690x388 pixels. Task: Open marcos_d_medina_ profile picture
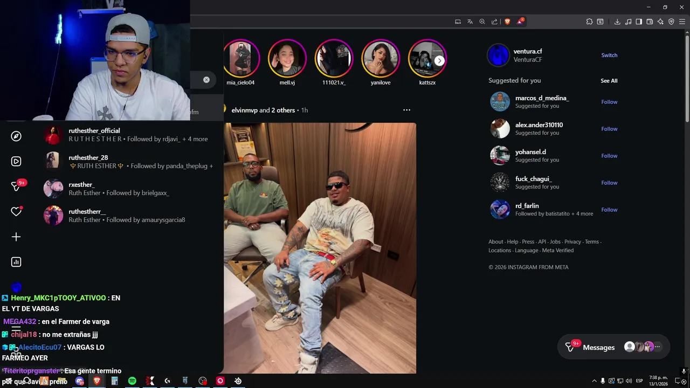[500, 102]
